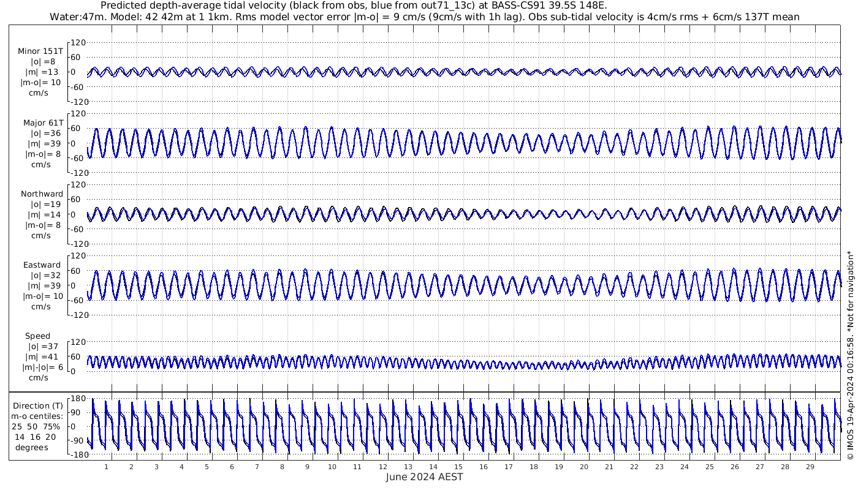Click the 'Speed' panel label
The width and height of the screenshot is (858, 490).
click(x=37, y=336)
